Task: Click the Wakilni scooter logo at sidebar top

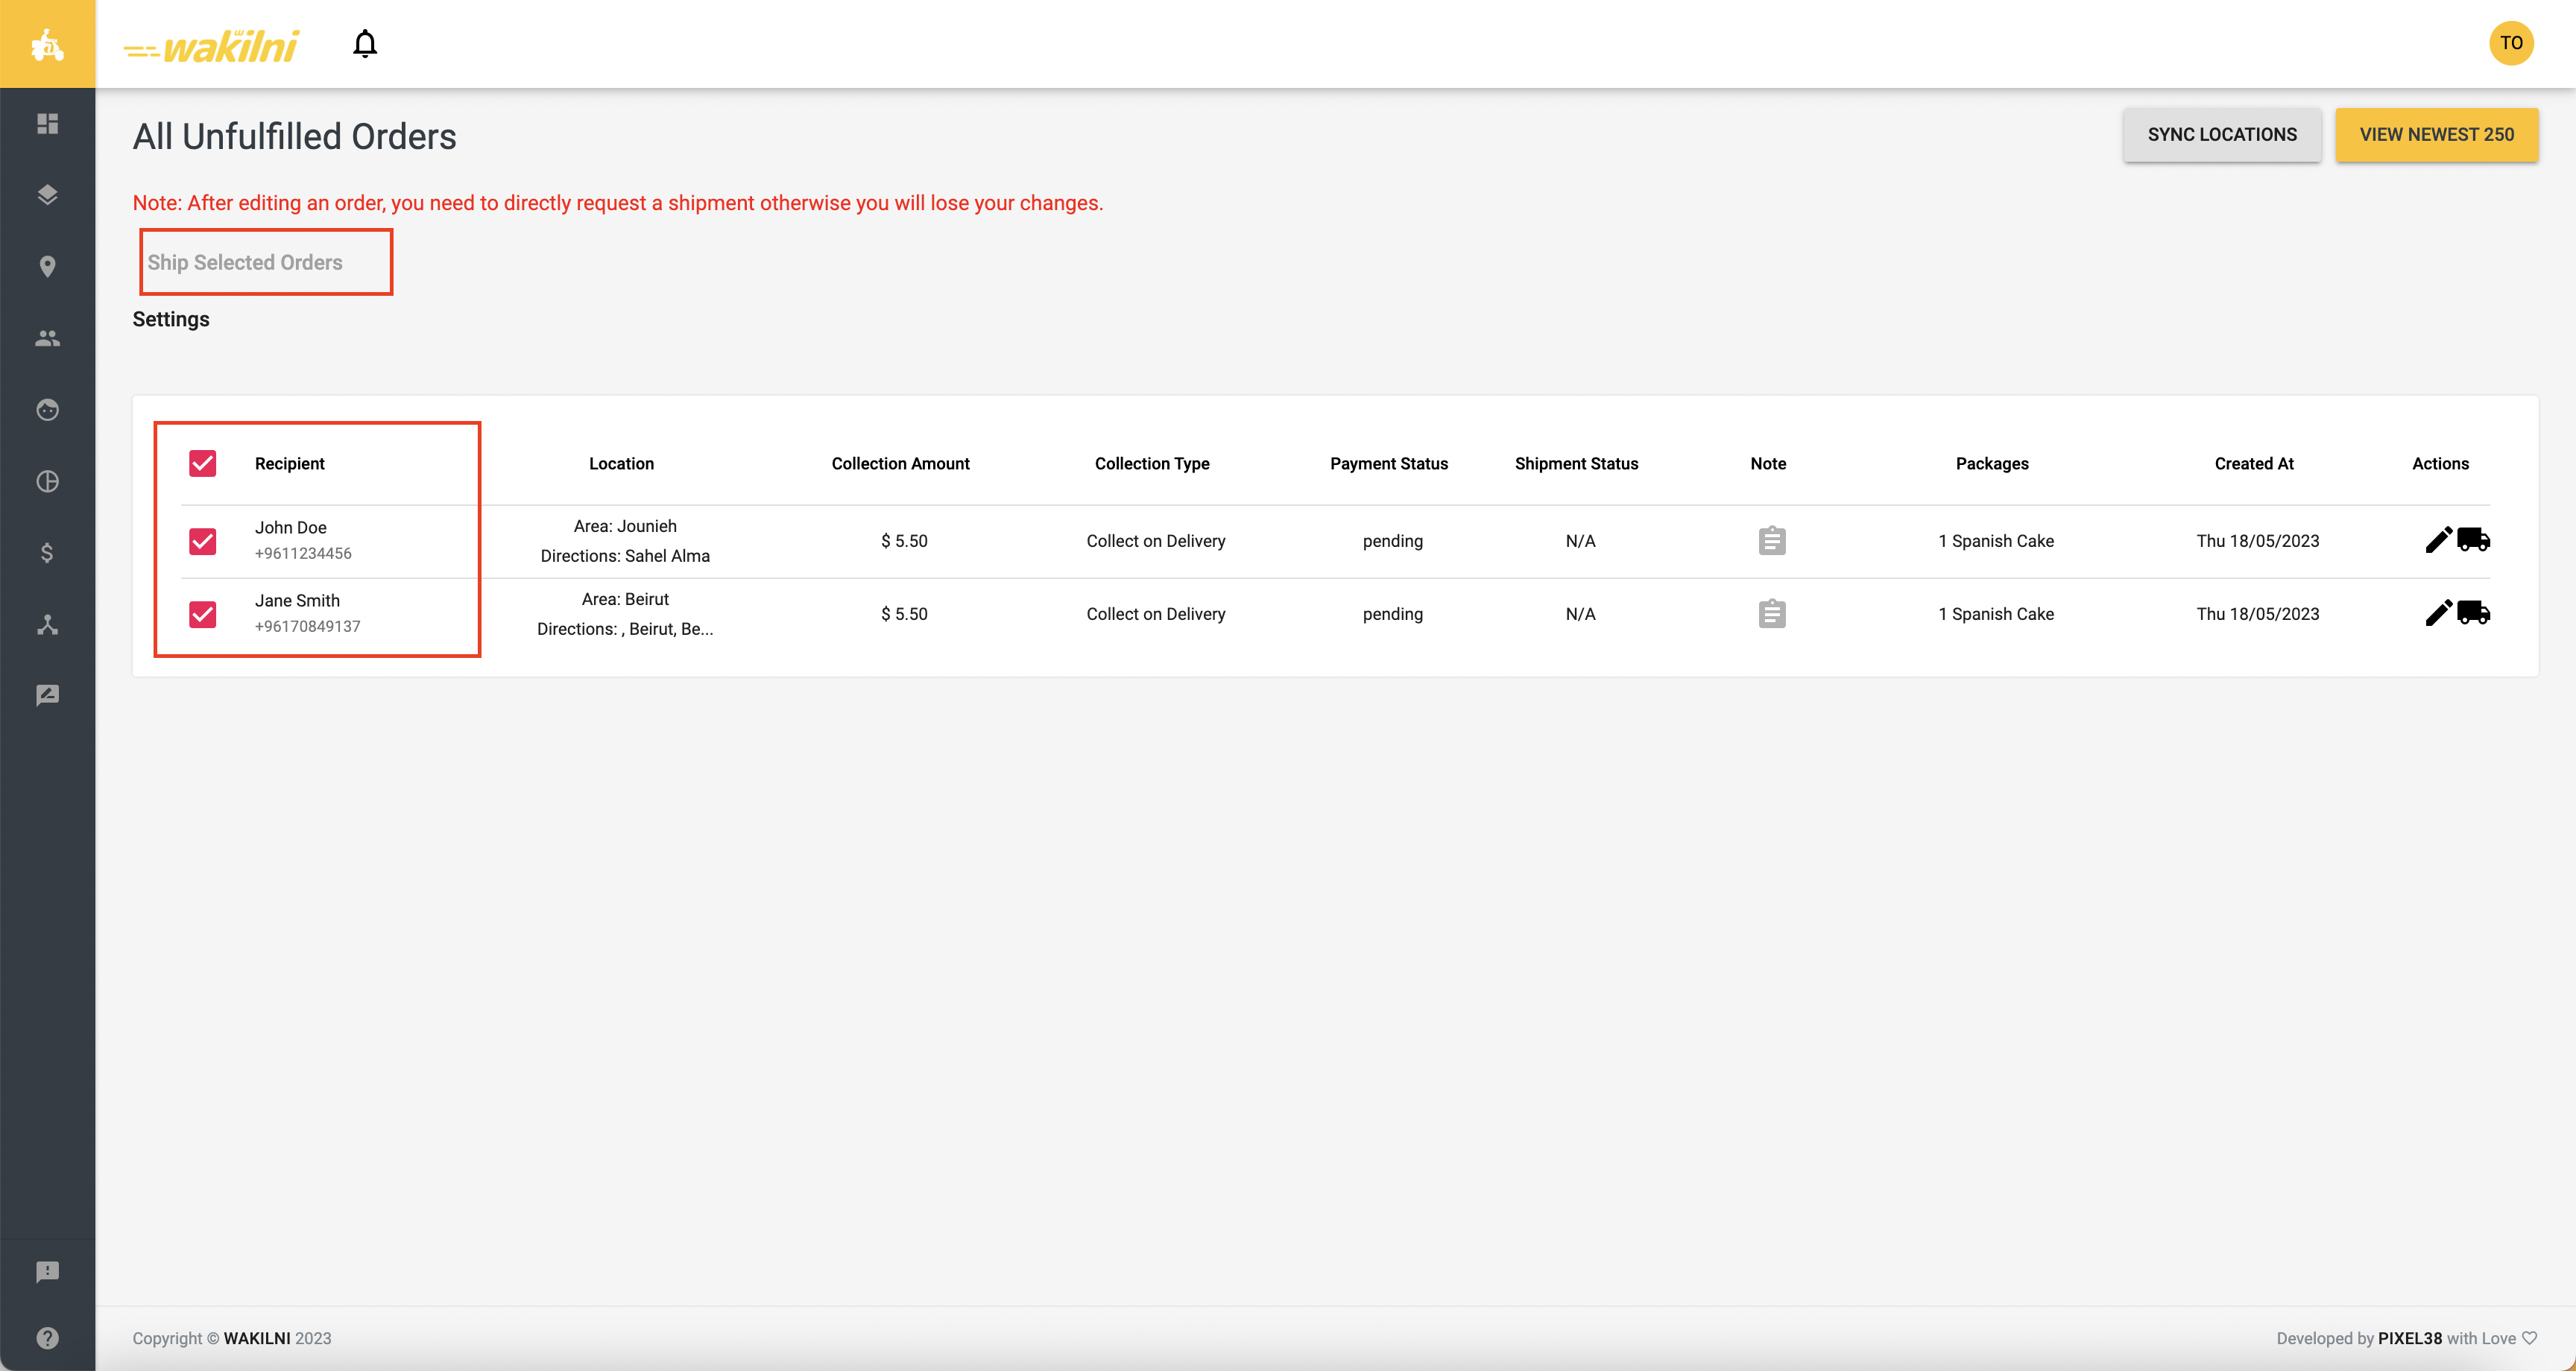Action: 47,44
